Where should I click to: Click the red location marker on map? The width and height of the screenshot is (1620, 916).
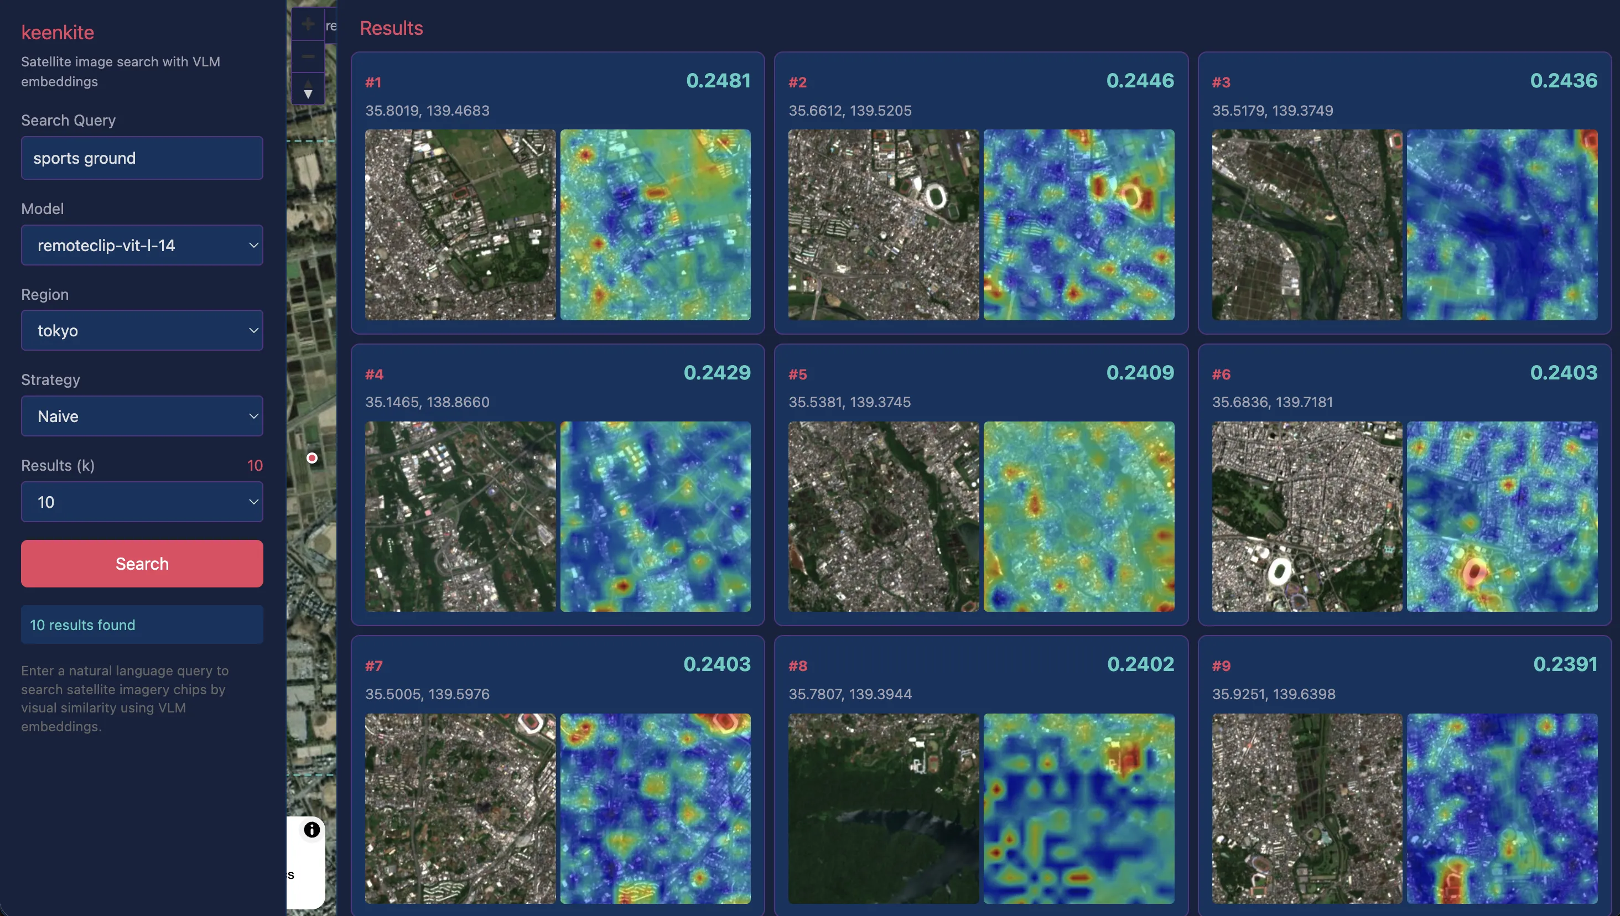point(312,458)
